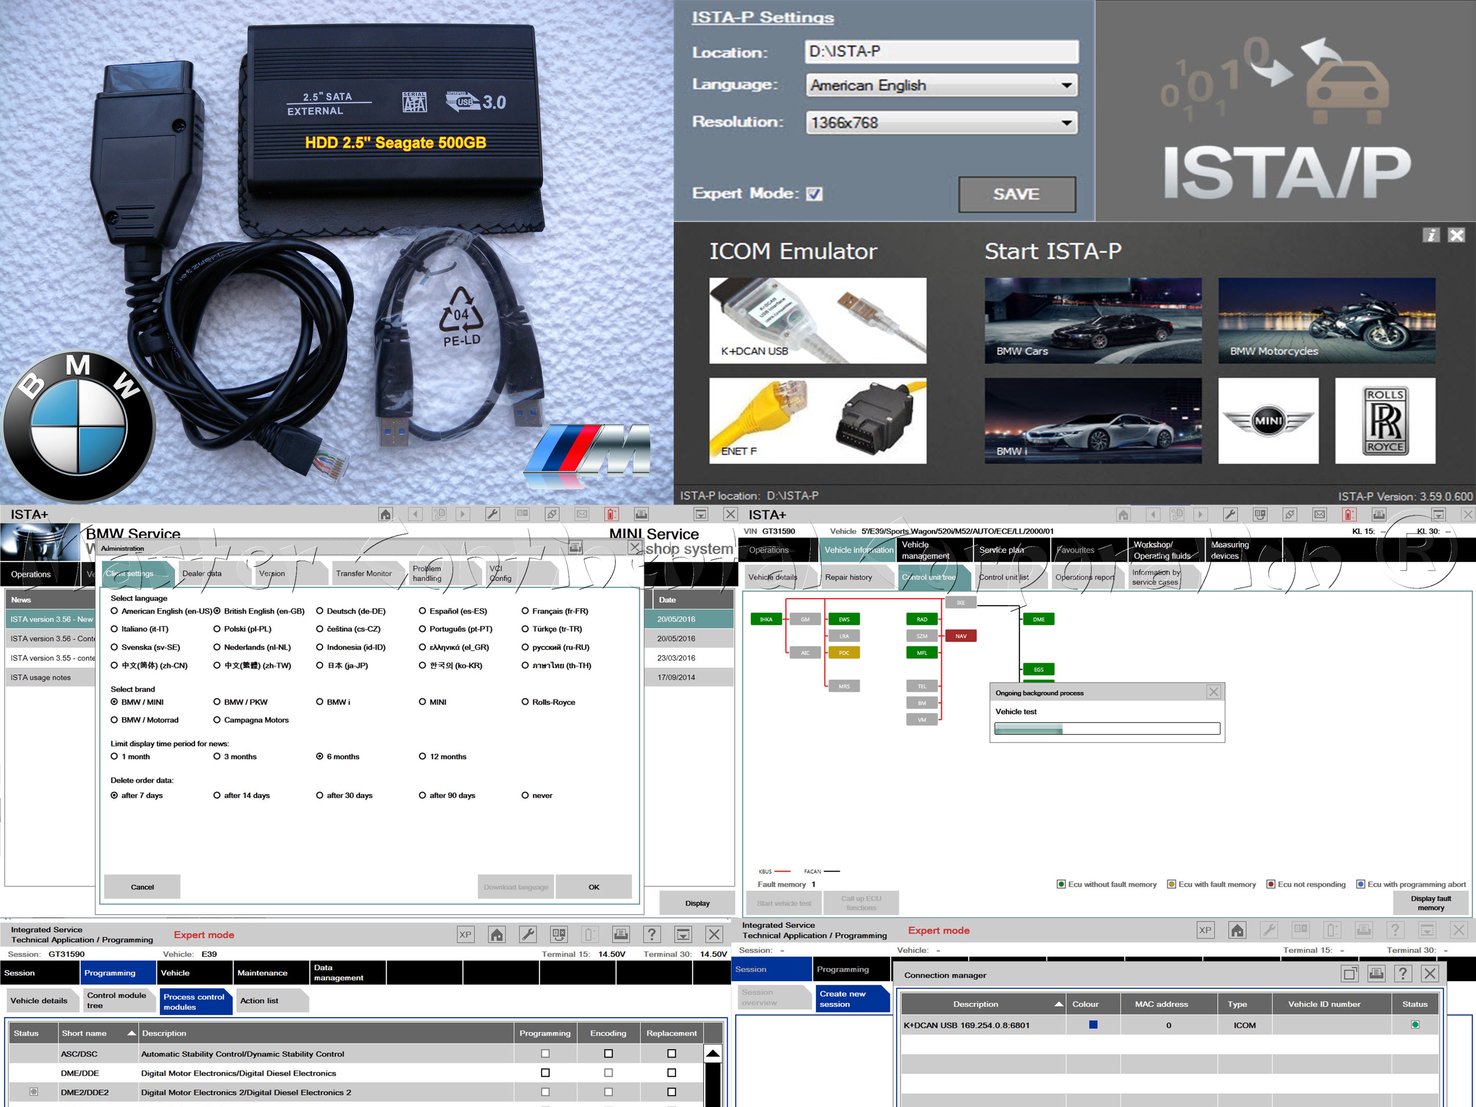Viewport: 1476px width, 1107px height.
Task: Open the Data management menu
Action: tap(348, 972)
